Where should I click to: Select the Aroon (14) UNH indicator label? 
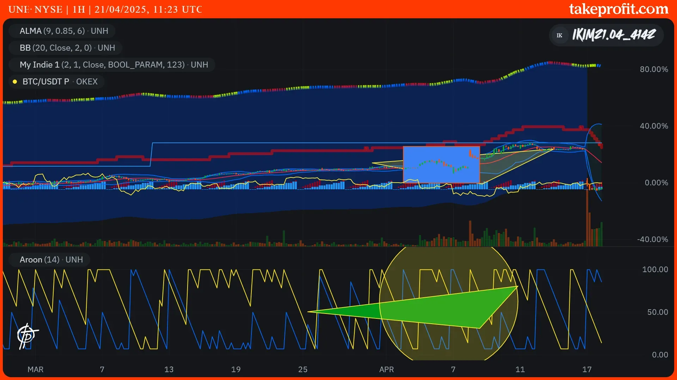click(x=51, y=260)
